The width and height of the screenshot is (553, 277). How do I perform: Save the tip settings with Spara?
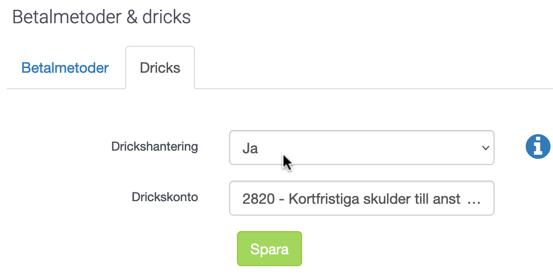point(270,249)
